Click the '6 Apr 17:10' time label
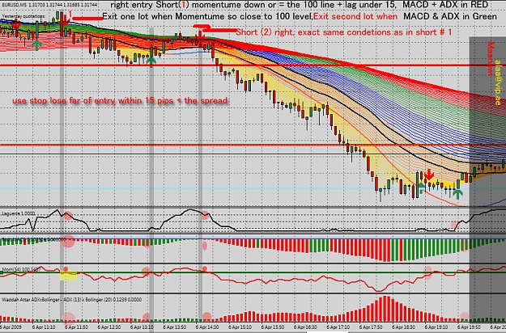The width and height of the screenshot is (506, 333). [x=338, y=327]
